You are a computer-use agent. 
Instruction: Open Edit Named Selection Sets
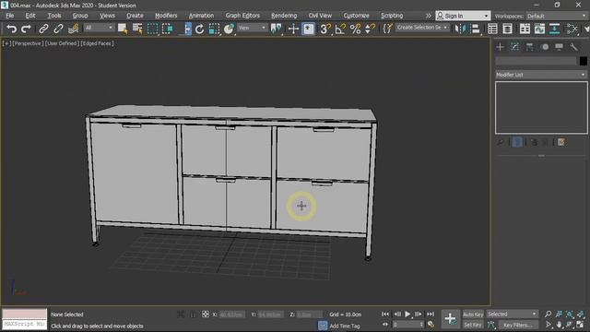[x=387, y=29]
